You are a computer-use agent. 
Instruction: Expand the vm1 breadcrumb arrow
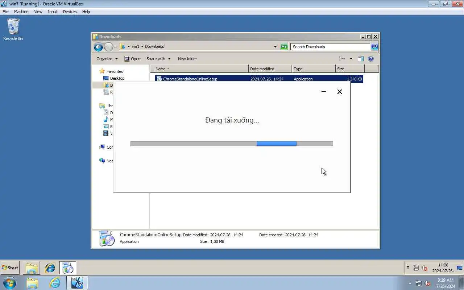pos(142,46)
